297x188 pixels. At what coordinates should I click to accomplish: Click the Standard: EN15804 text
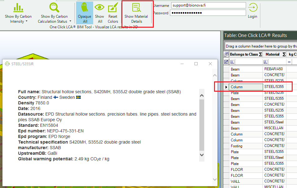pos(38,125)
